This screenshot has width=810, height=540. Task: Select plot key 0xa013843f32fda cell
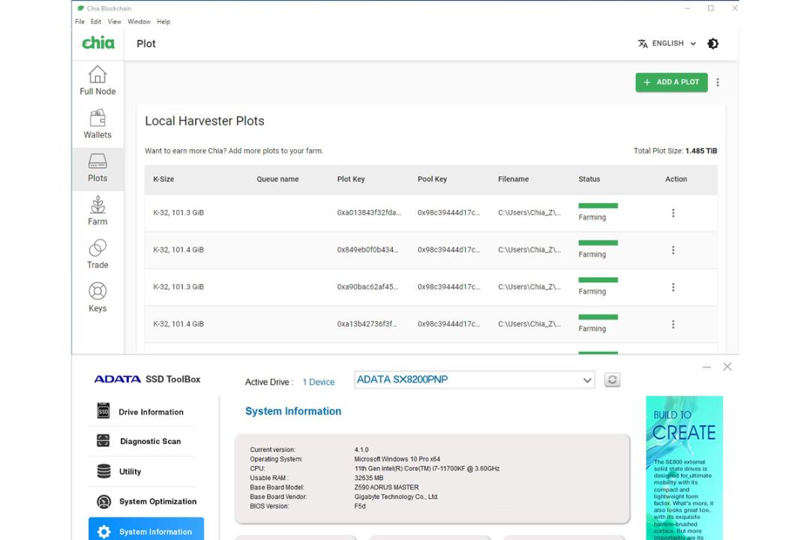pyautogui.click(x=369, y=212)
